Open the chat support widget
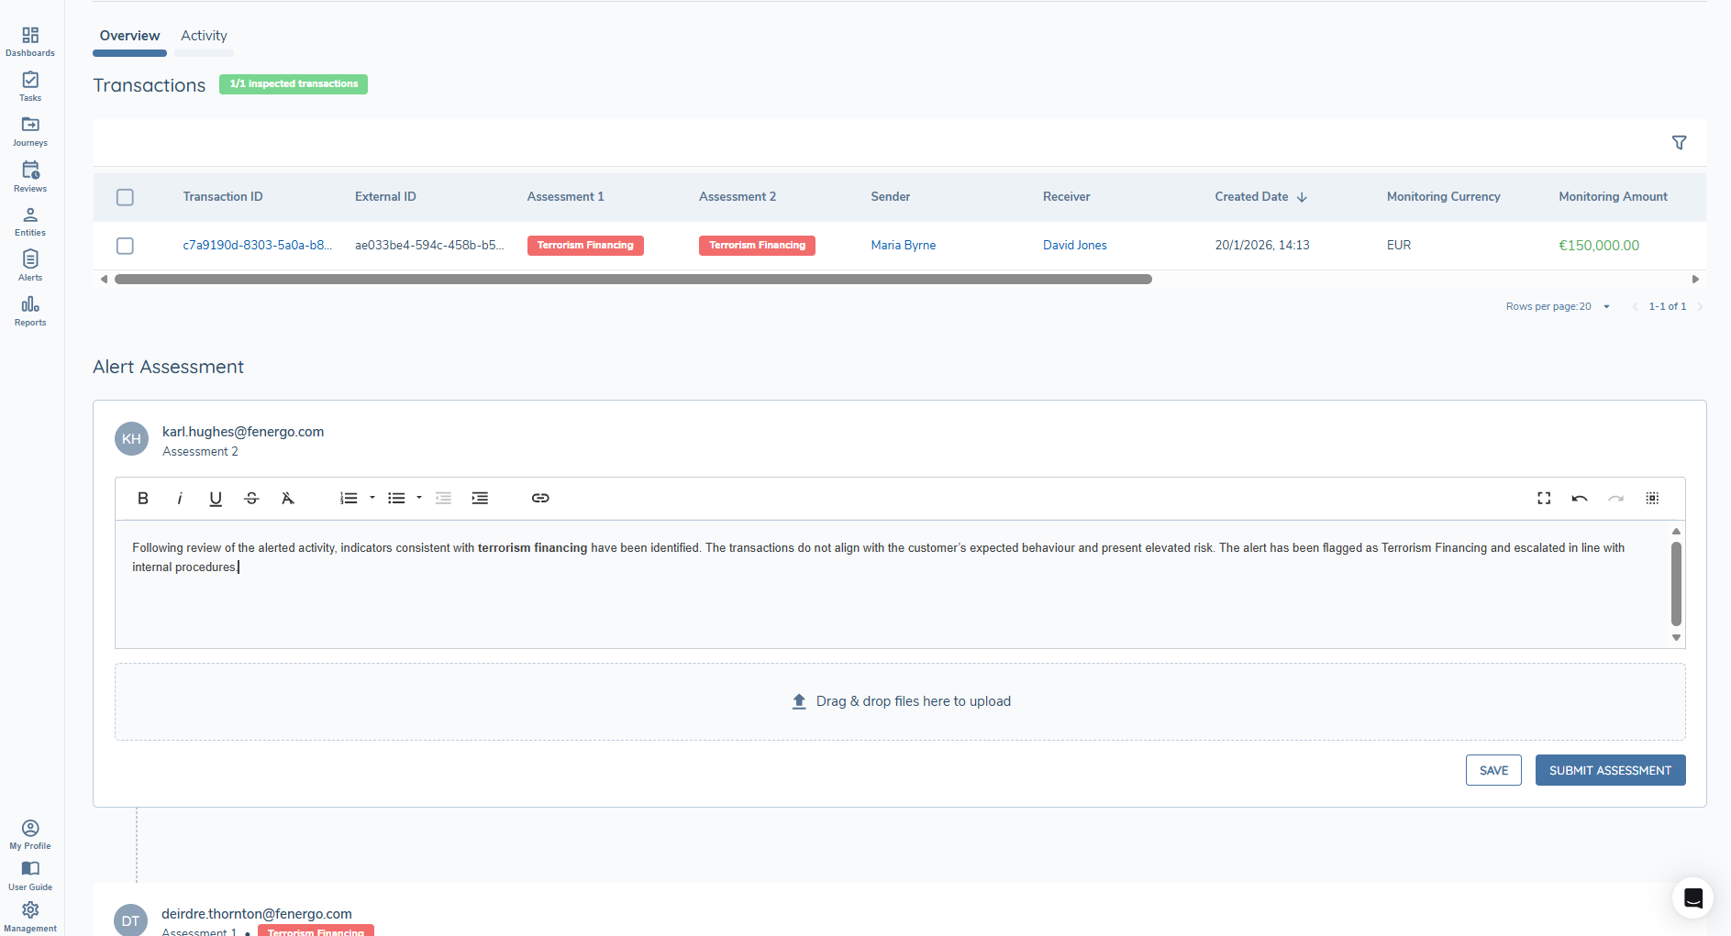Screen dimensions: 1731x936 [1692, 897]
